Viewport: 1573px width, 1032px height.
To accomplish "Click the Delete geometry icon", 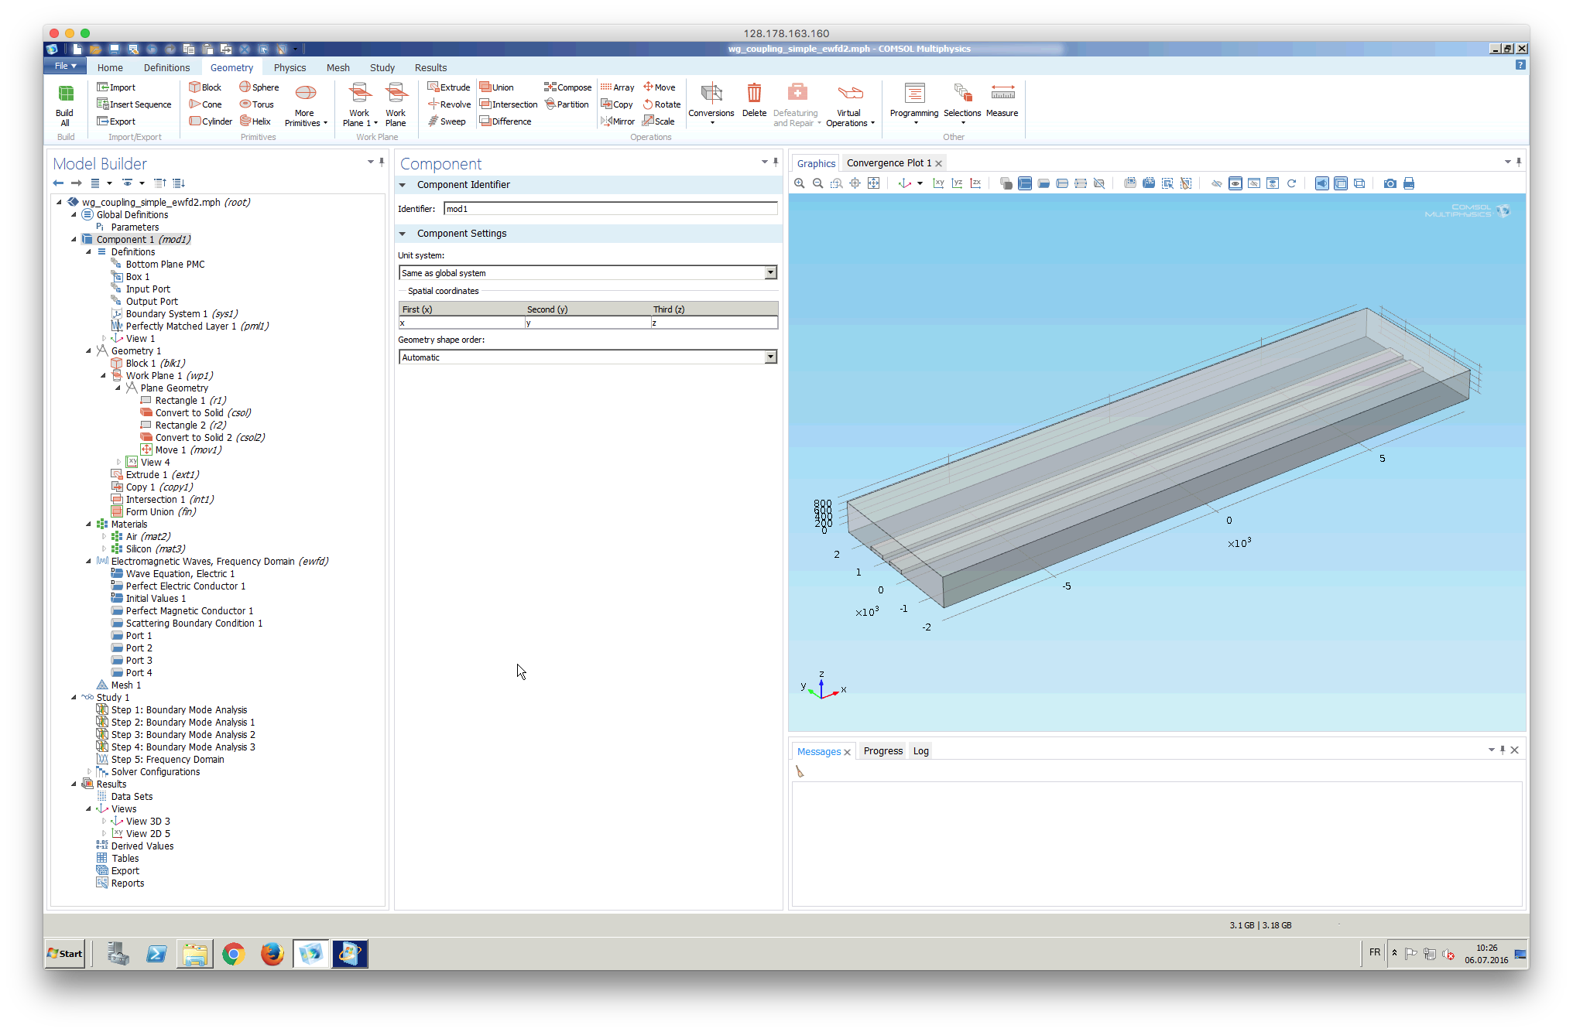I will tap(753, 101).
